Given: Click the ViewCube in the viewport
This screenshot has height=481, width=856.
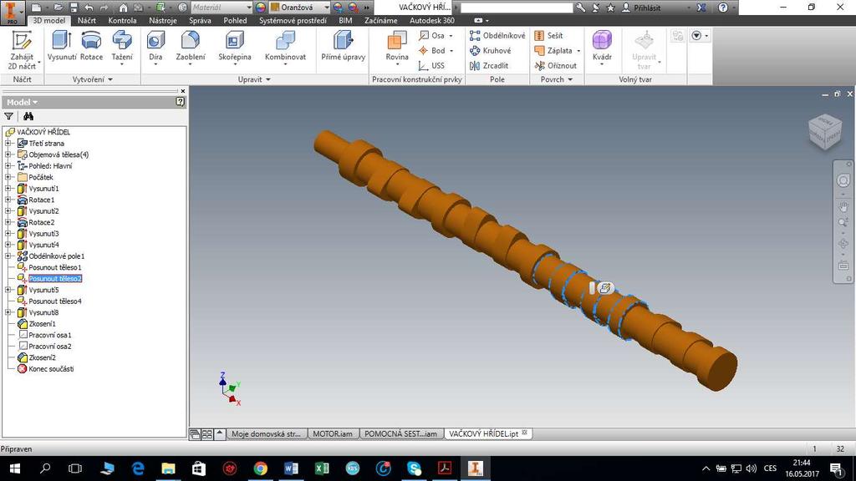Looking at the screenshot, I should [x=825, y=131].
